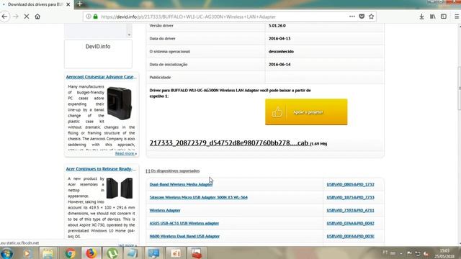Click the taskbar clock showing 15:03

(444, 253)
